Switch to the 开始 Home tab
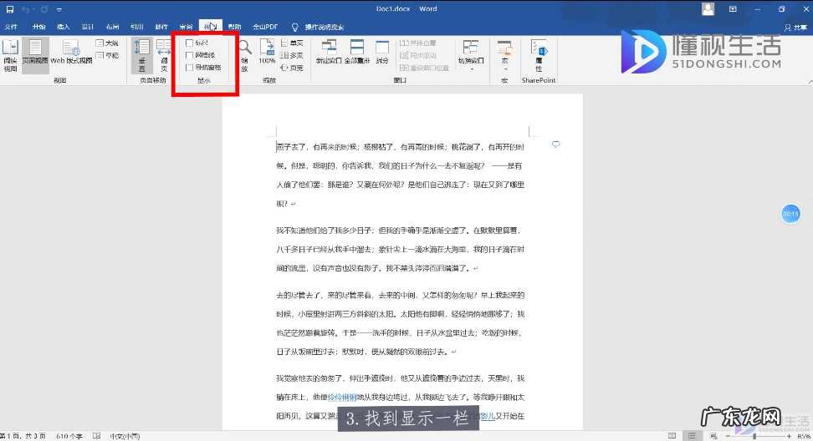Viewport: 813px width, 441px height. point(38,27)
